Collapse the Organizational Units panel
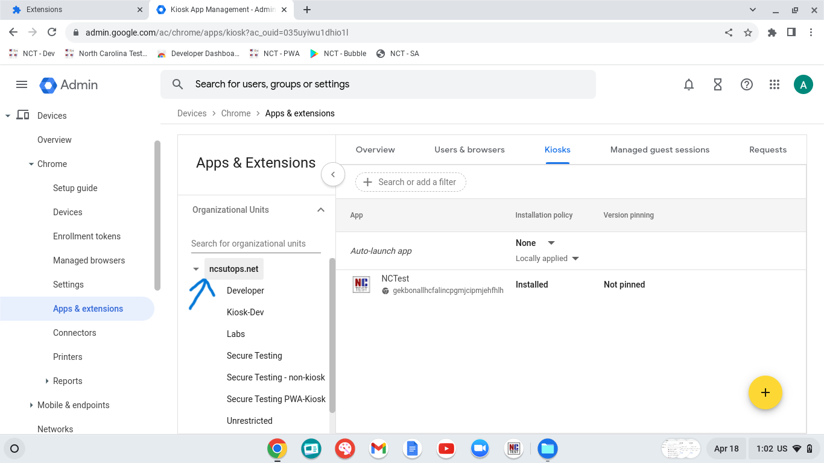 [x=321, y=210]
